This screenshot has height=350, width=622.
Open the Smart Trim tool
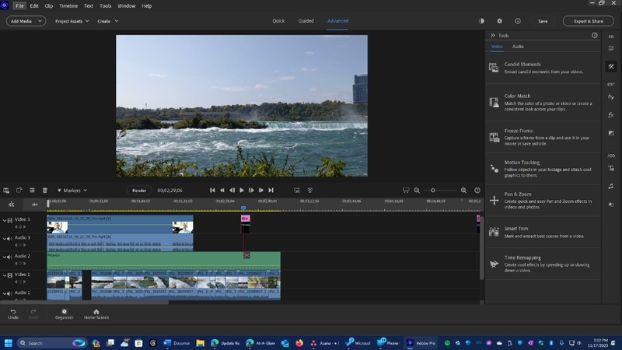point(543,232)
